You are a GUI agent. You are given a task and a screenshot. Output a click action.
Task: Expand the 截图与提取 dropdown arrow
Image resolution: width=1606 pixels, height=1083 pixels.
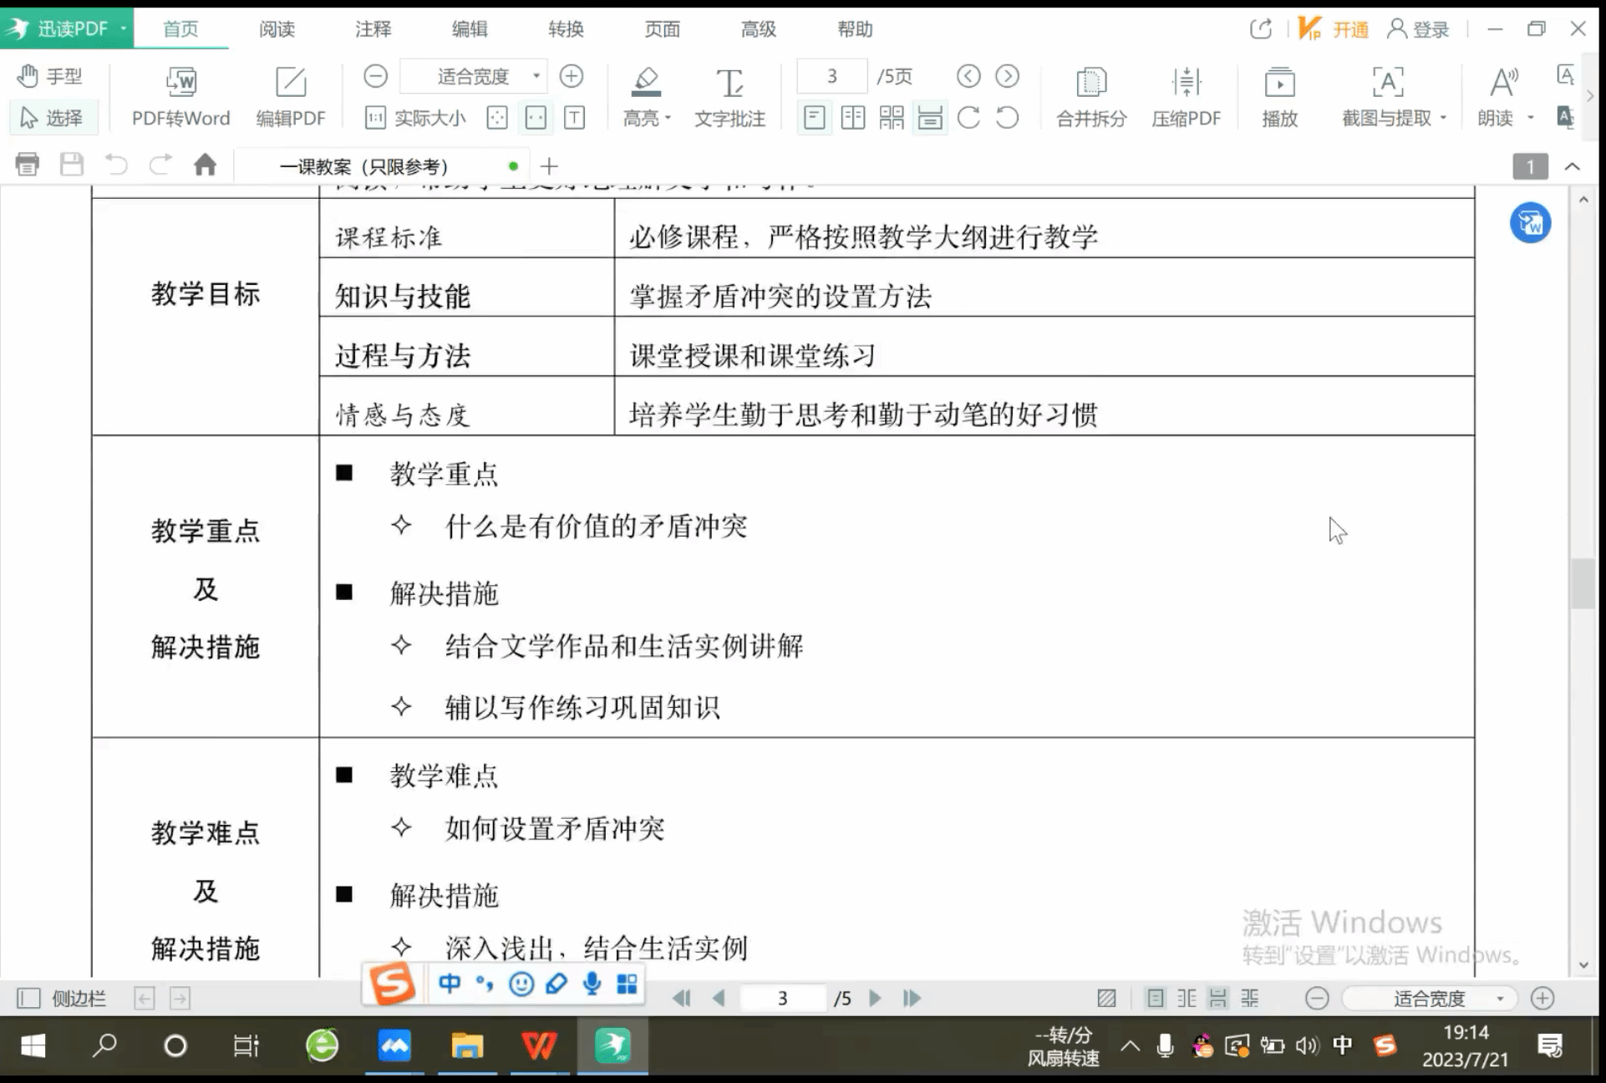click(1443, 118)
